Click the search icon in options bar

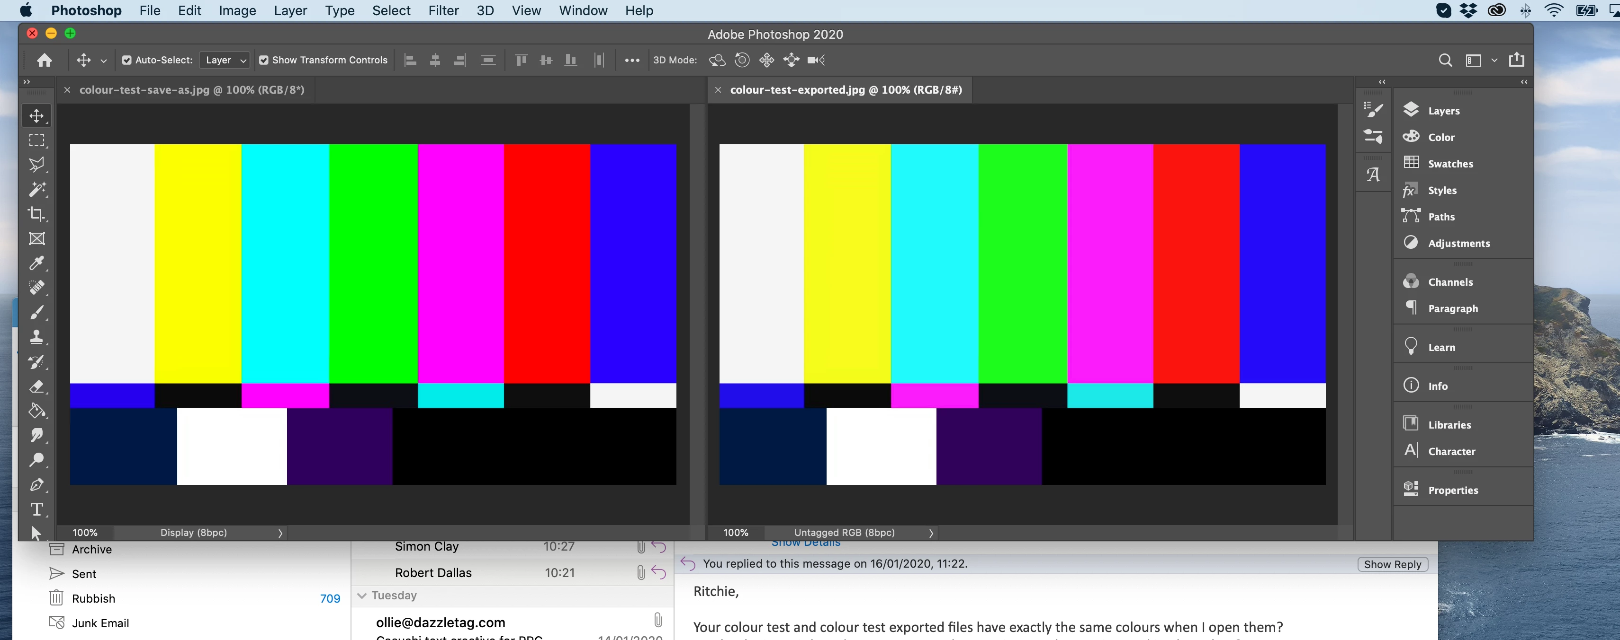coord(1445,60)
